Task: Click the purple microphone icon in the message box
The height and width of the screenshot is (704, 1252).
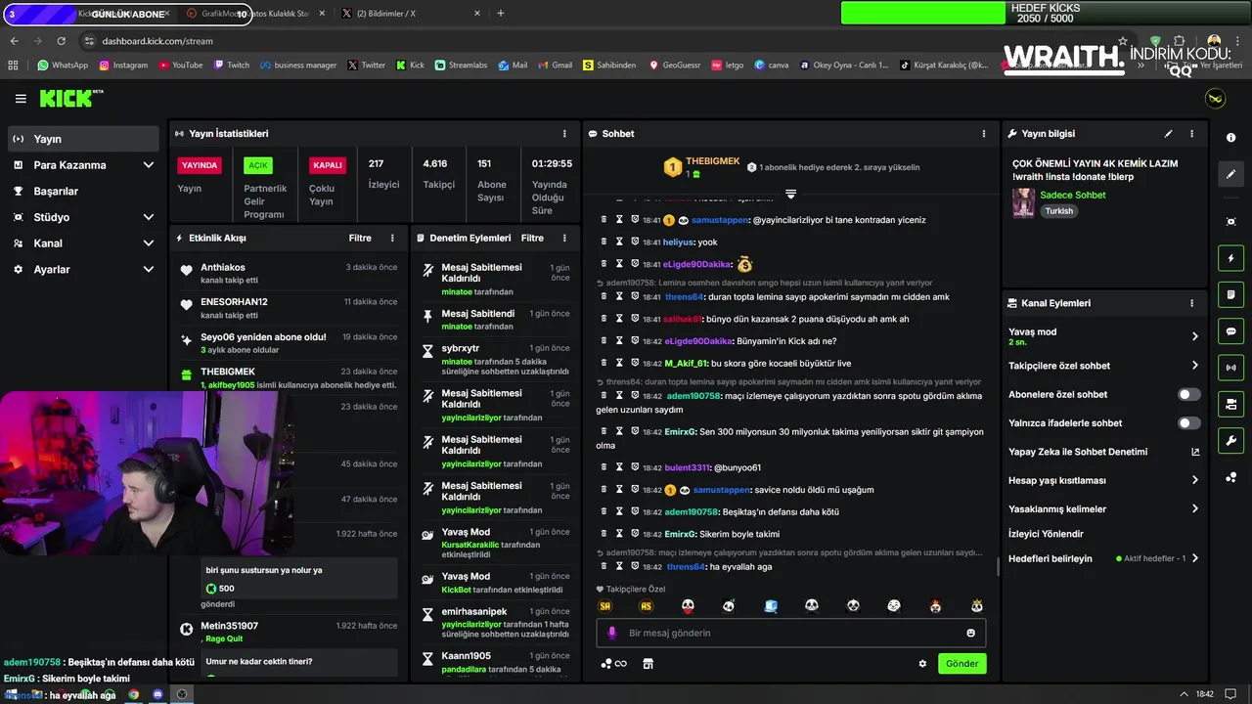Action: (x=612, y=633)
